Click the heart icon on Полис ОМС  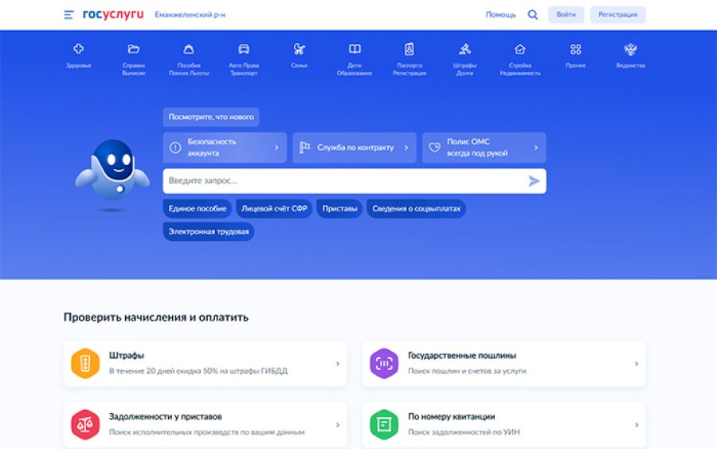tap(434, 148)
